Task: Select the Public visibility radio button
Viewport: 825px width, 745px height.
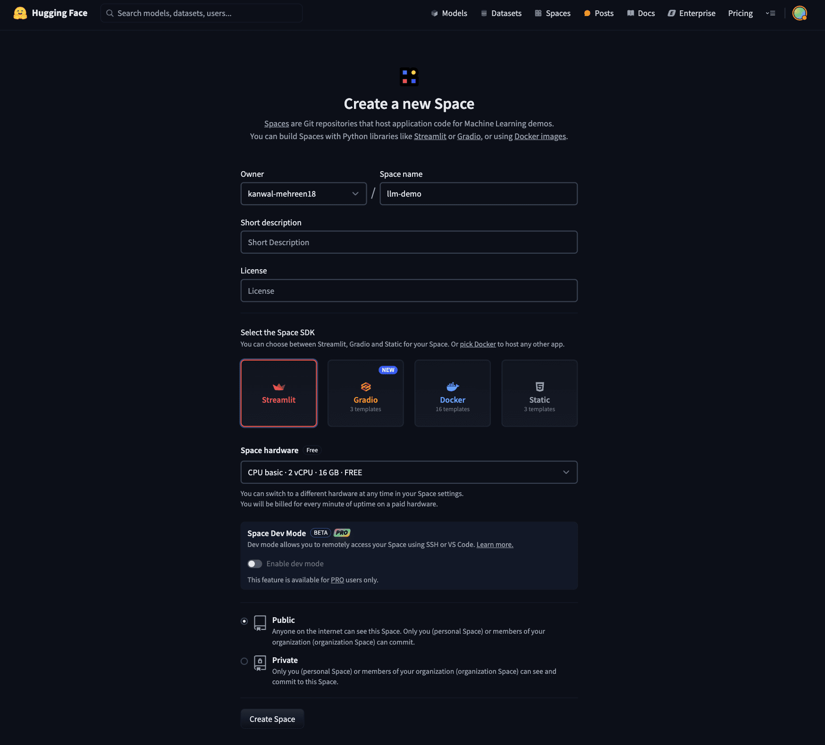Action: pyautogui.click(x=244, y=621)
